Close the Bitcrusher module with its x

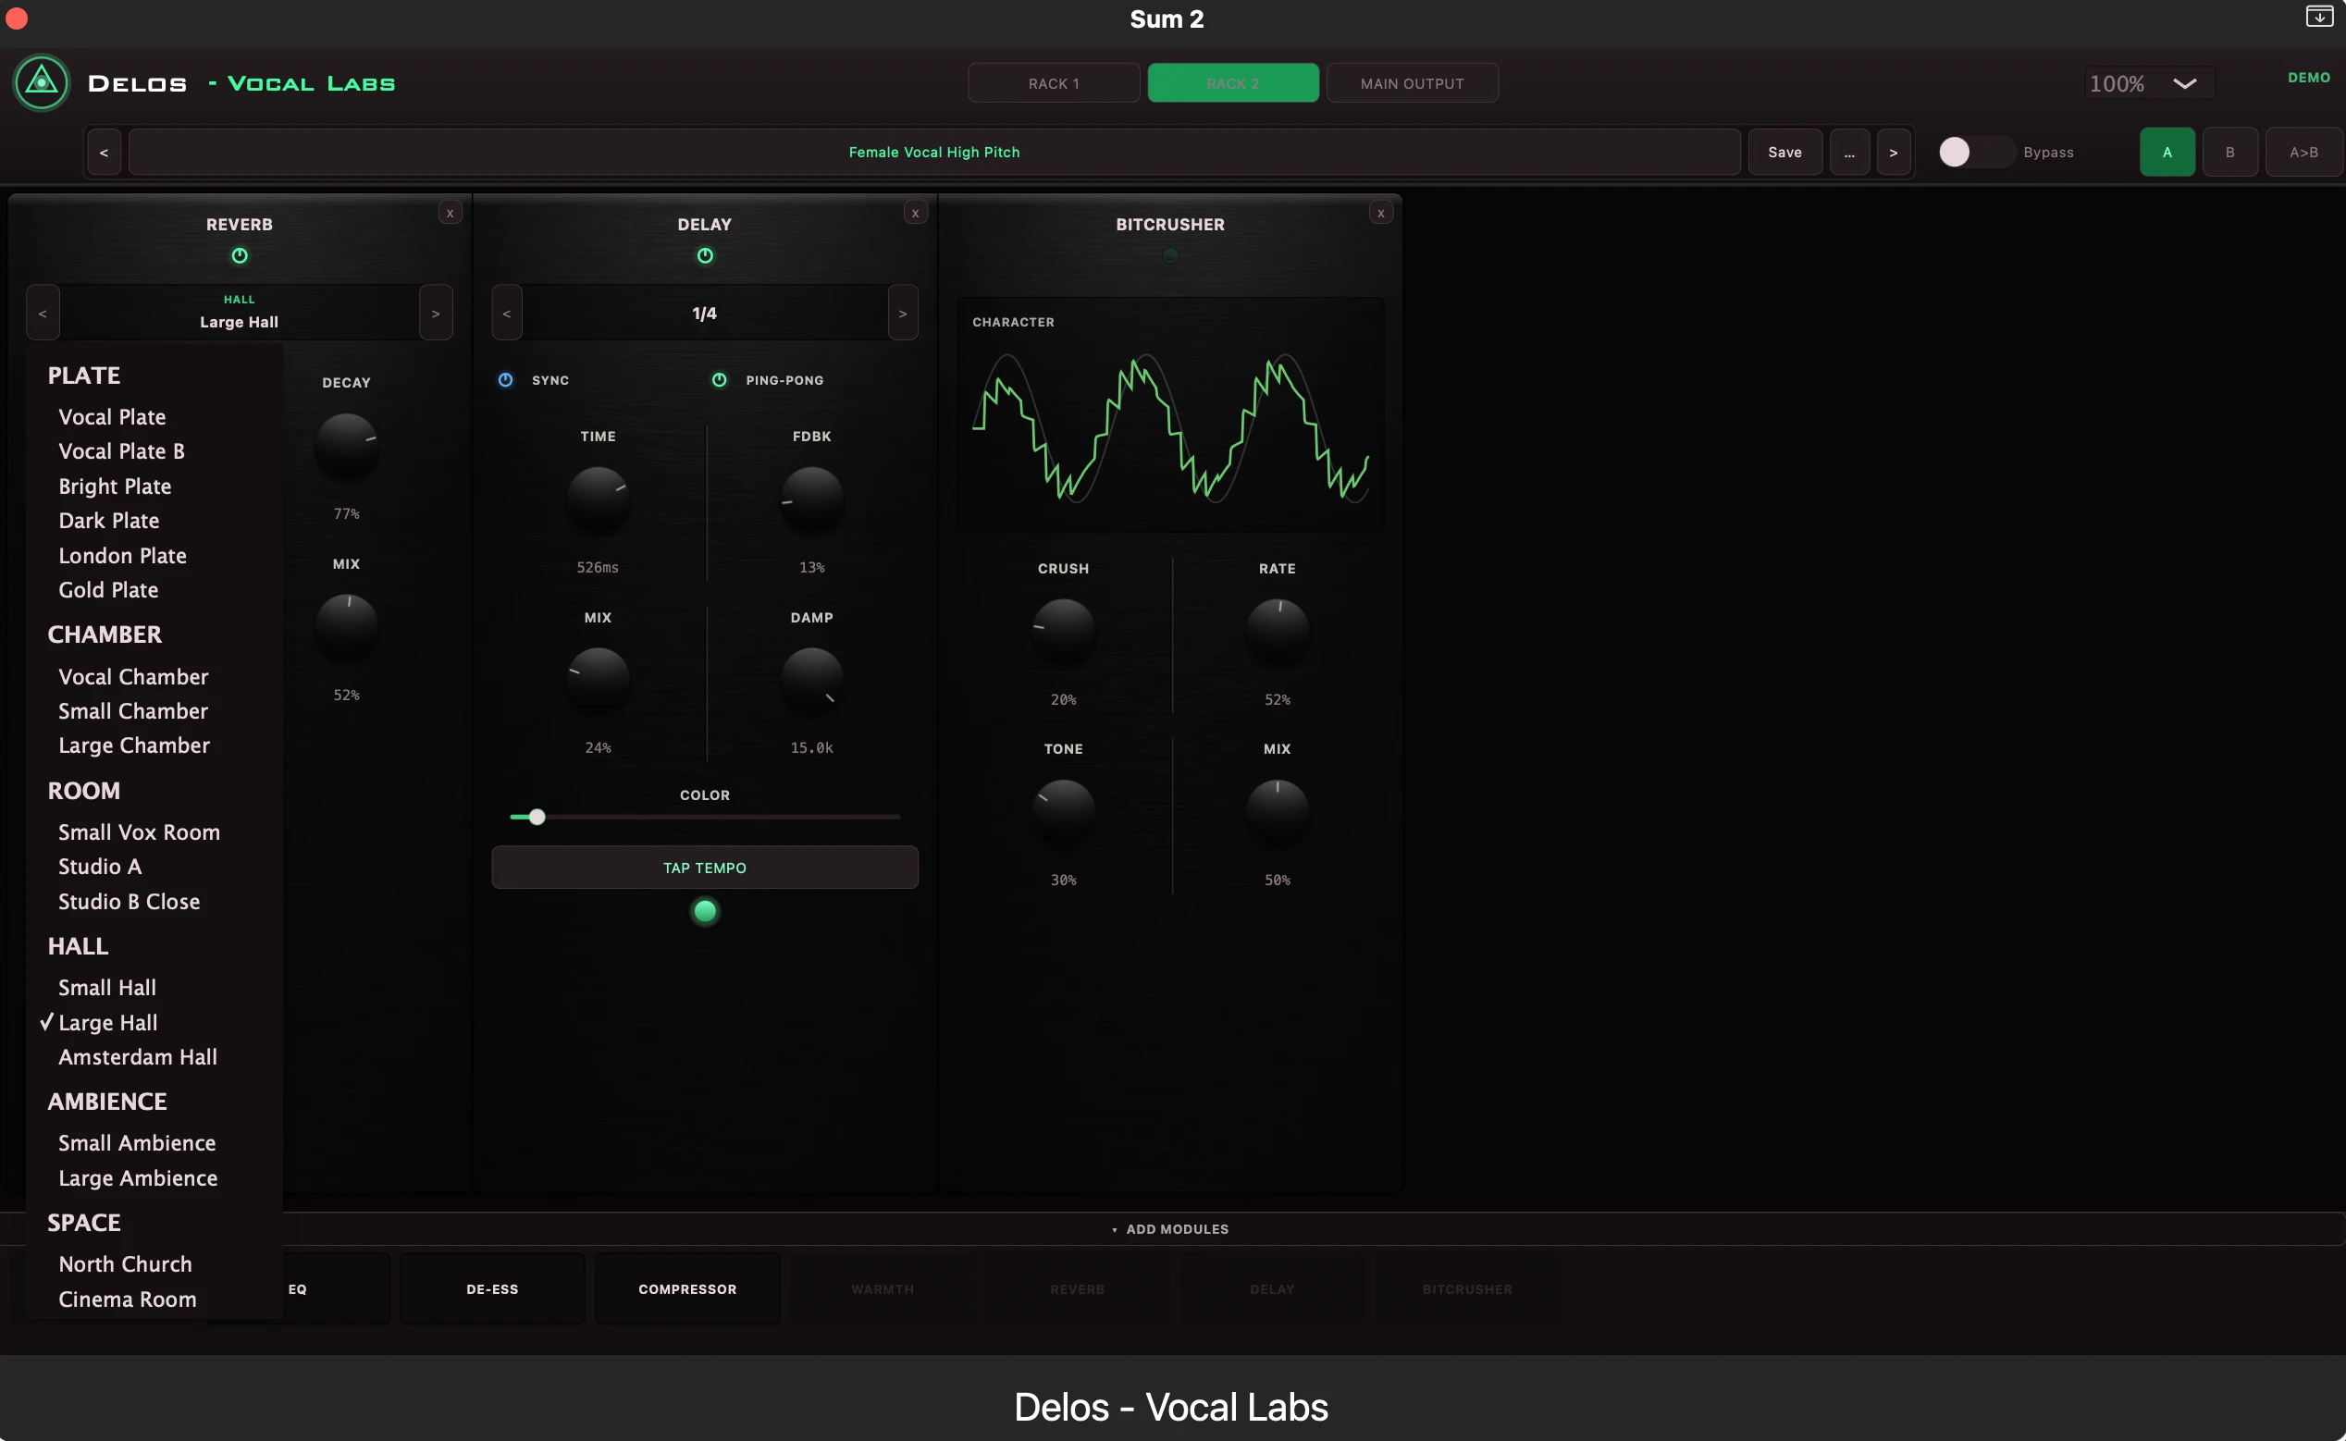coord(1380,213)
